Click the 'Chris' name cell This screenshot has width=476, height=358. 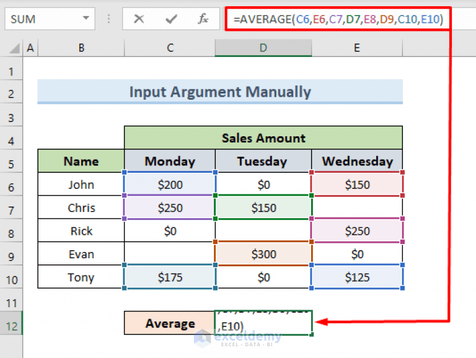point(81,207)
